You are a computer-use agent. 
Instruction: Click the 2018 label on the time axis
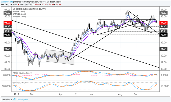point(16,94)
